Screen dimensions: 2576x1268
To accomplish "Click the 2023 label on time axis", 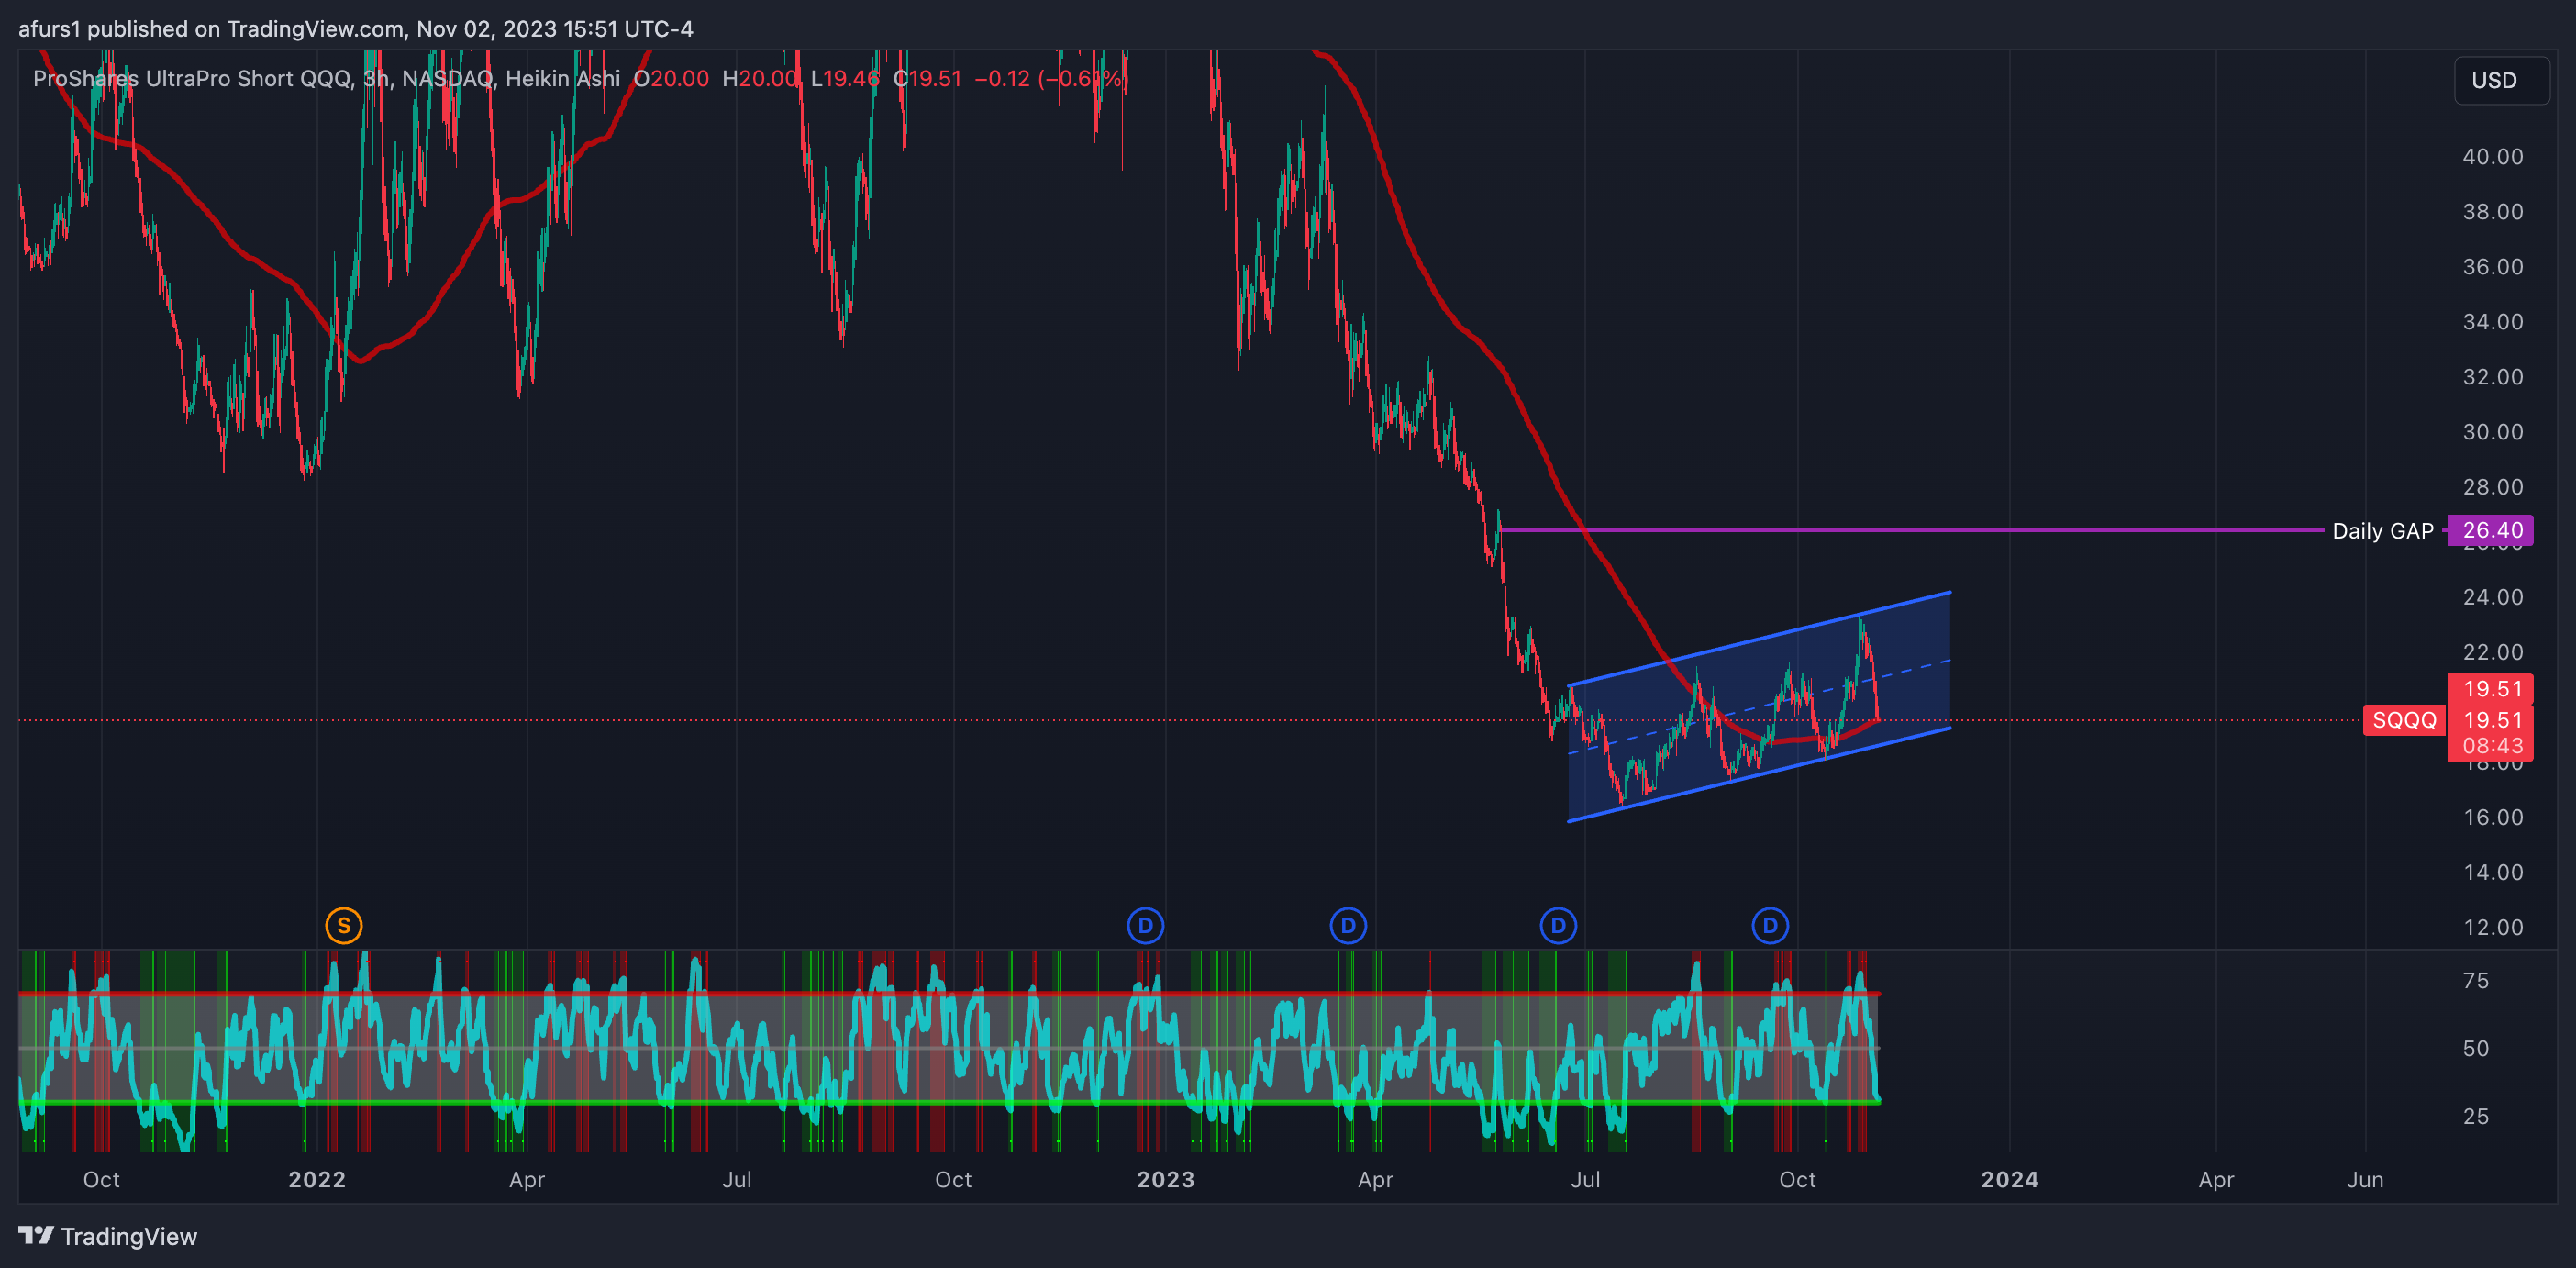I will (1165, 1179).
